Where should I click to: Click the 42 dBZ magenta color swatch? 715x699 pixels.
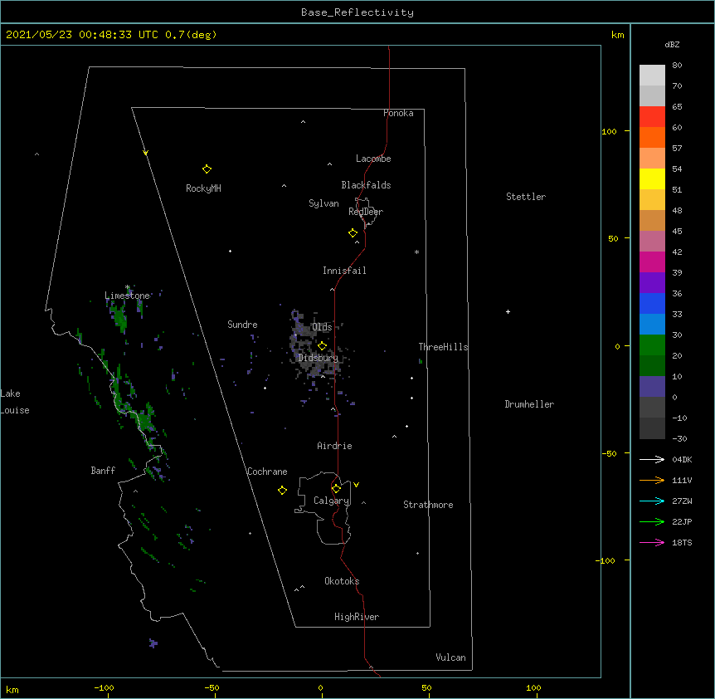(x=652, y=262)
